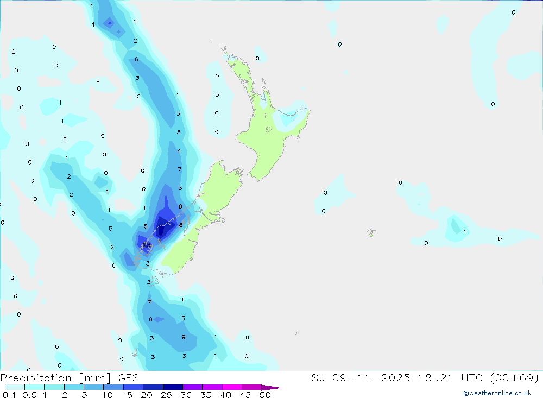Viewport: 543px width, 398px height.
Task: Click the 1–2 mm legend color box
Action: coord(54,387)
